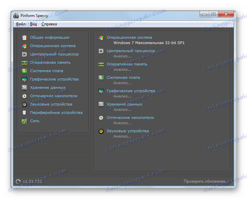This screenshot has width=247, height=199.
Task: Select Графические устройства in the sidebar
Action: click(x=54, y=79)
